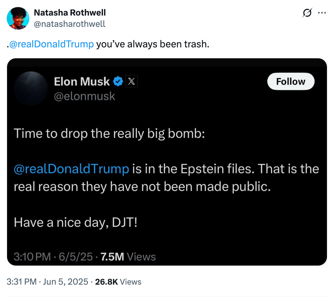The height and width of the screenshot is (297, 334).
Task: Click Natasha Rothwell's display name
Action: click(x=70, y=13)
